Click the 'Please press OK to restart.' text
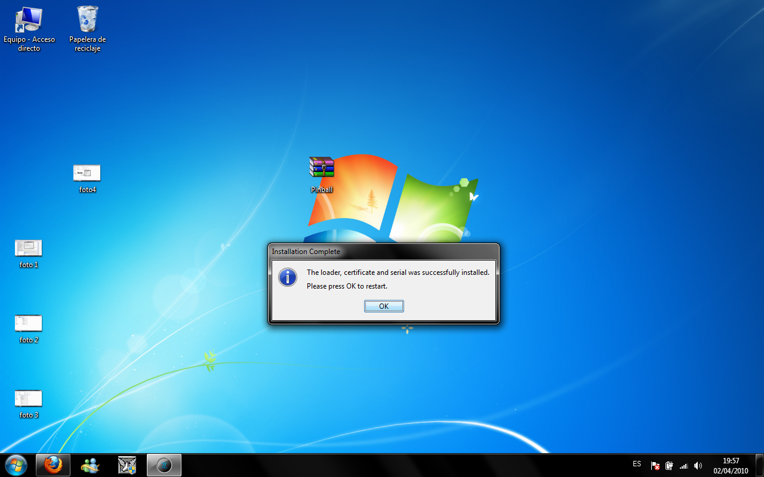 tap(347, 286)
